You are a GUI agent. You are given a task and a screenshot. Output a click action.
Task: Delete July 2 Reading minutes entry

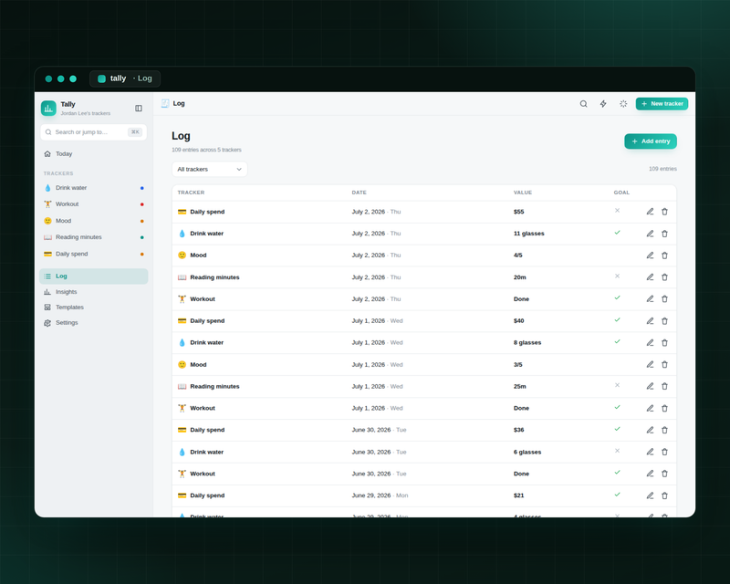click(x=665, y=277)
